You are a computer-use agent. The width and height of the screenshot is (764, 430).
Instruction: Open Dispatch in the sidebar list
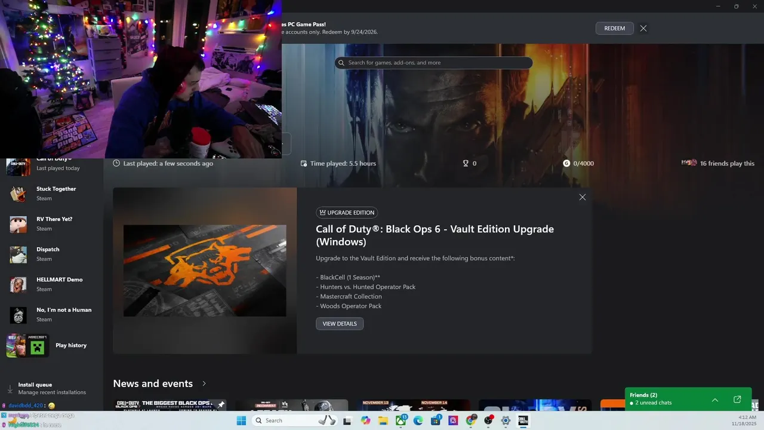pos(52,254)
